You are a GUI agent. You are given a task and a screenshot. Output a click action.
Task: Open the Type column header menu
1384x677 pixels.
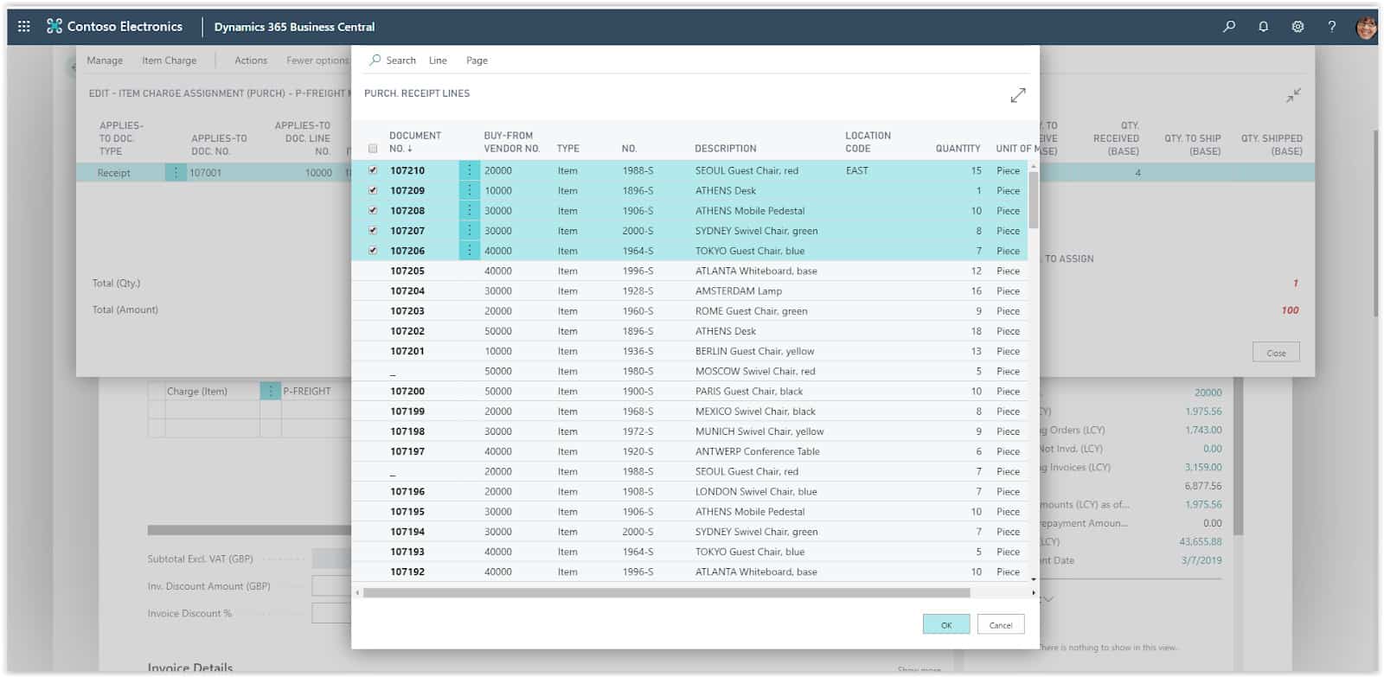tap(568, 149)
